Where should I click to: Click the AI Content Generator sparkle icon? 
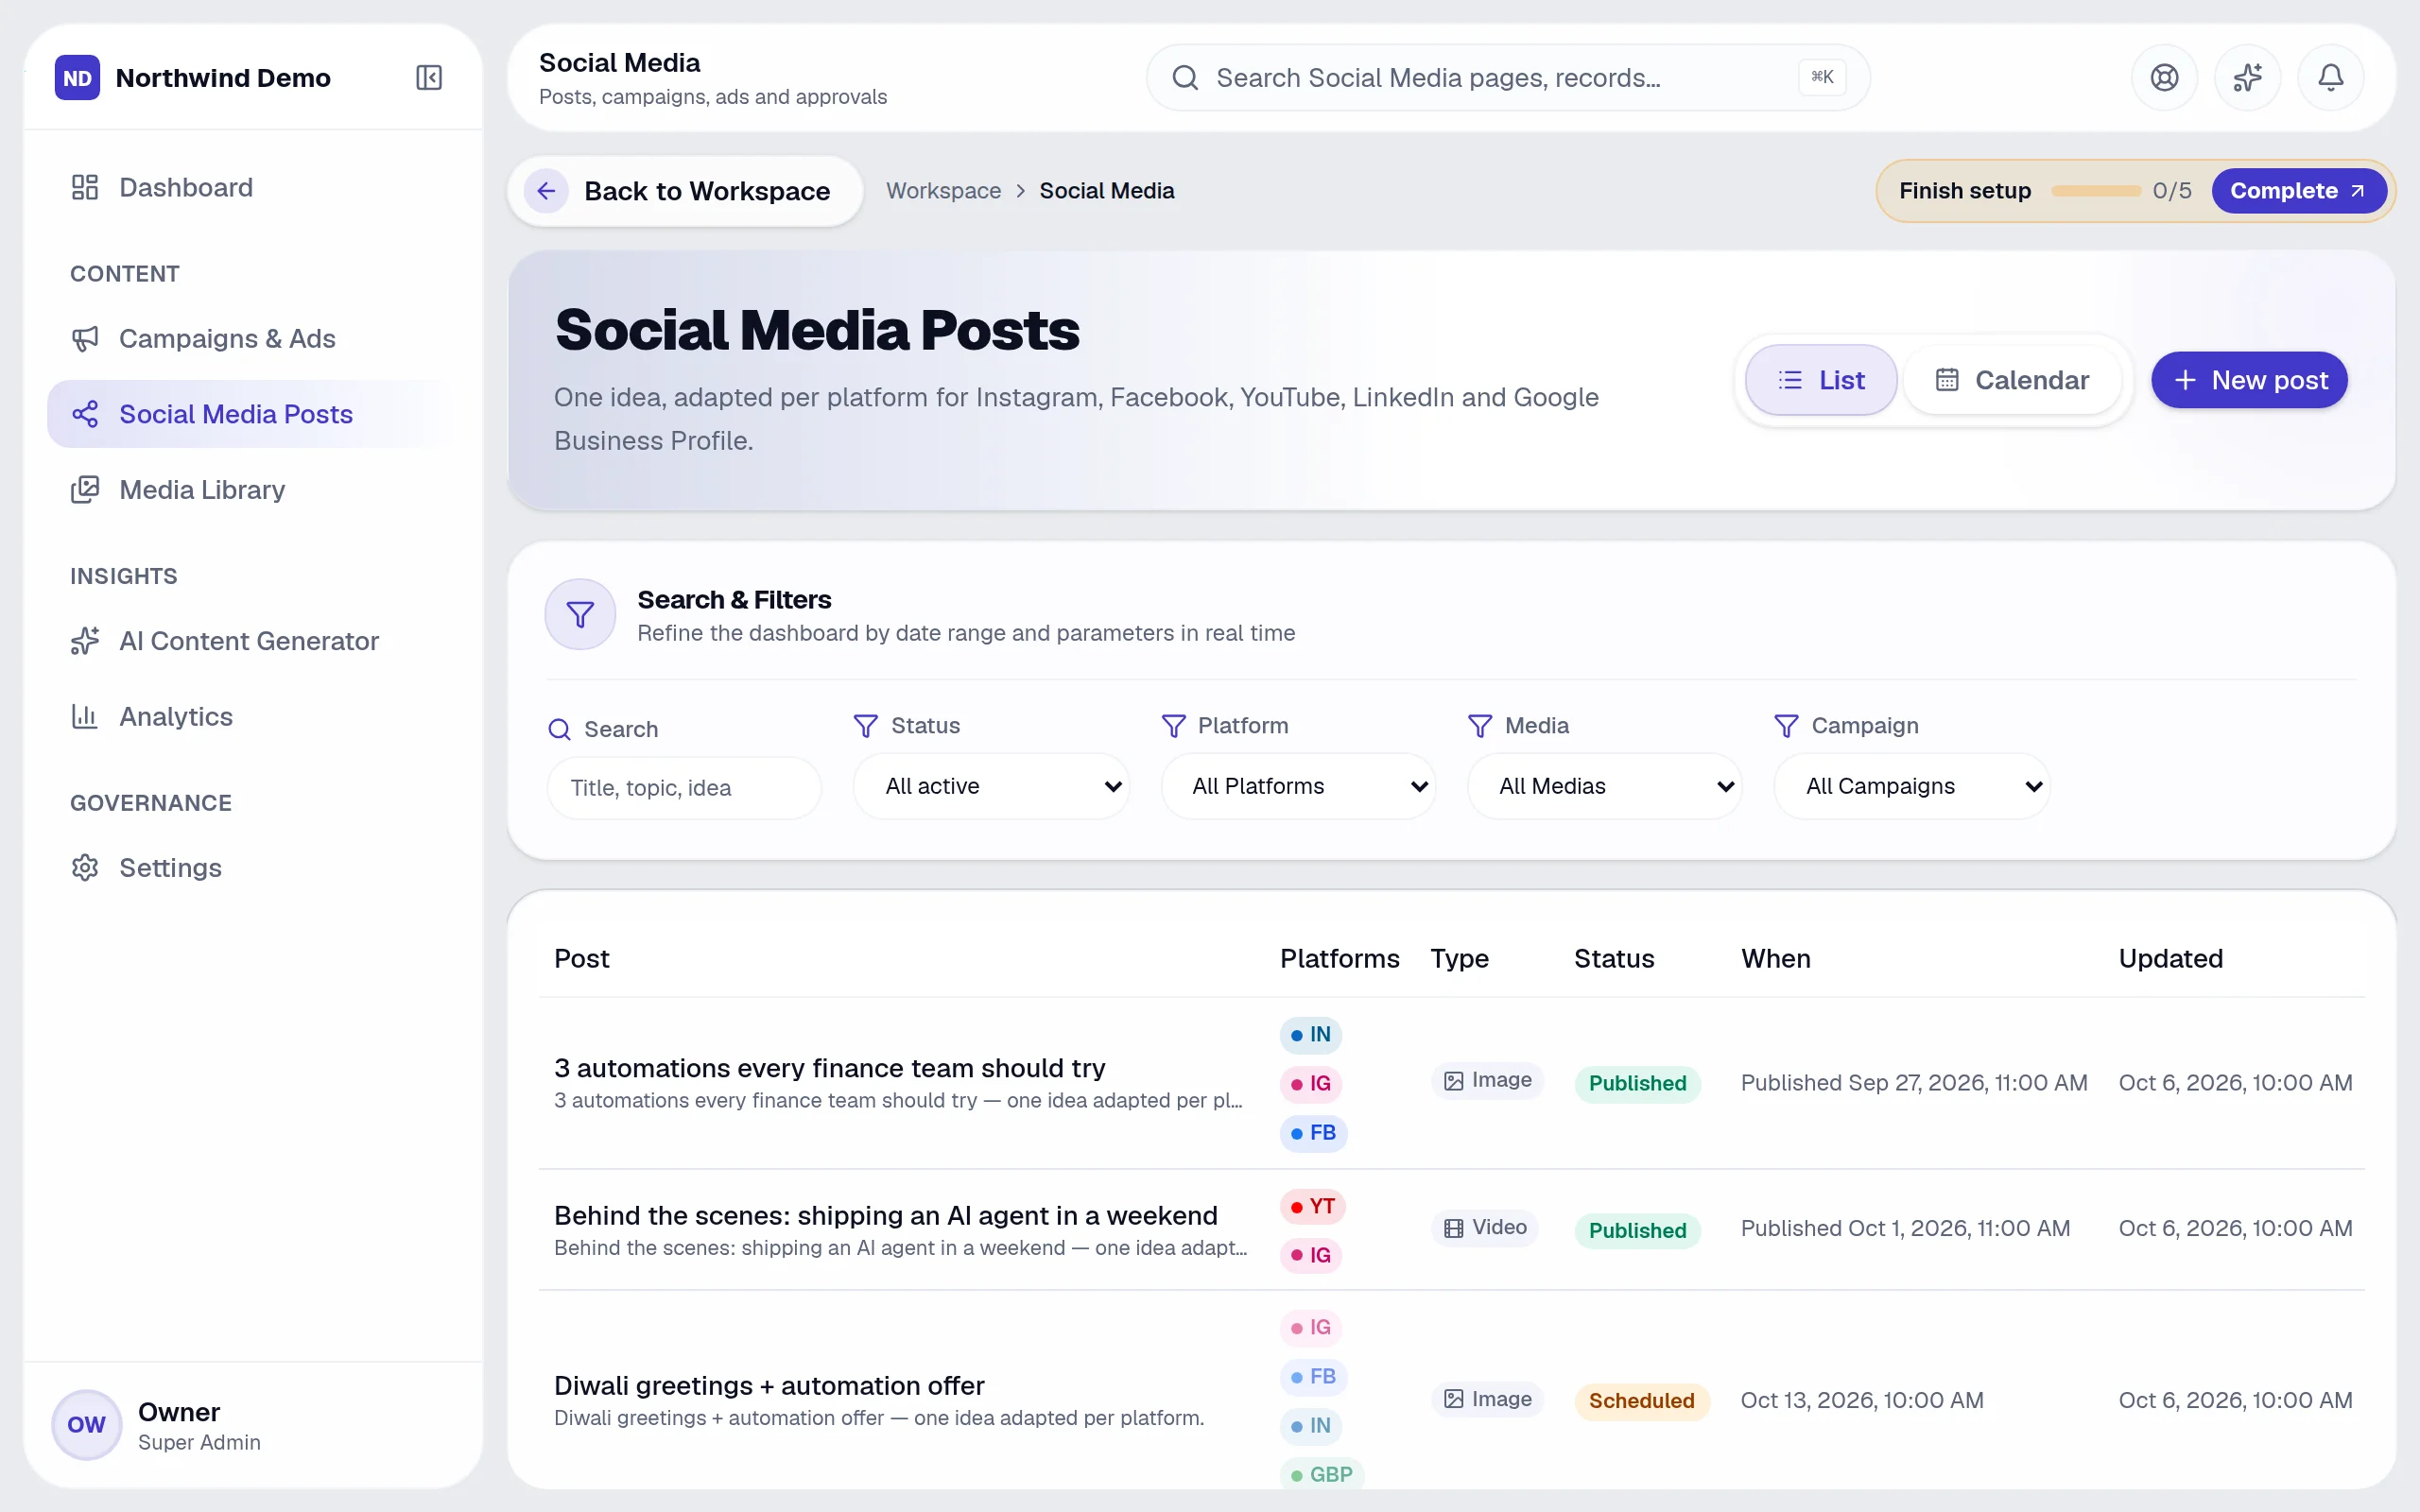click(x=85, y=640)
